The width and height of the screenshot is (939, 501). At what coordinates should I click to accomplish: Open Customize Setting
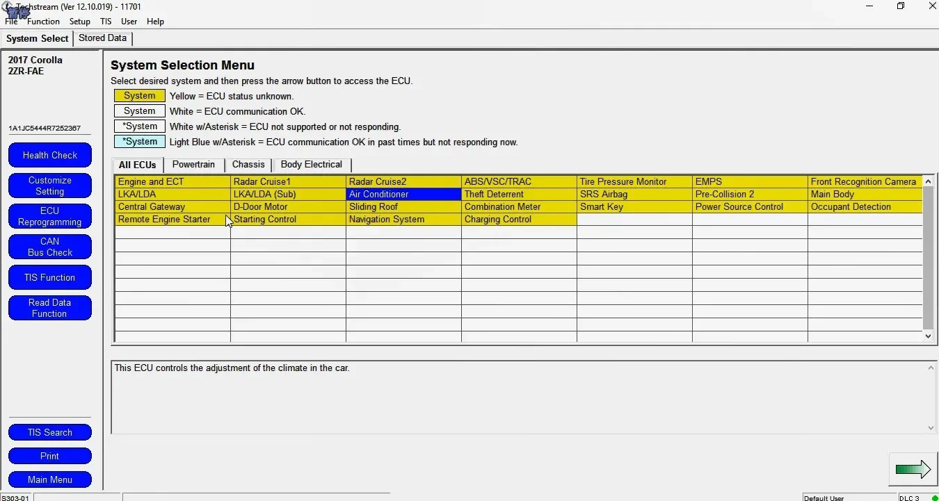tap(50, 186)
